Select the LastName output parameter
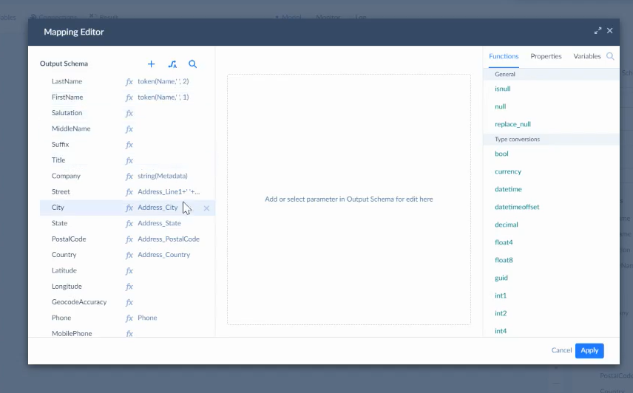Image resolution: width=633 pixels, height=393 pixels. pyautogui.click(x=67, y=81)
